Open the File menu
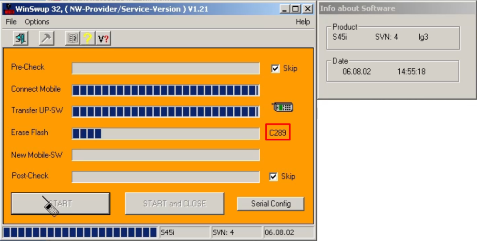Image resolution: width=477 pixels, height=241 pixels. click(x=11, y=22)
